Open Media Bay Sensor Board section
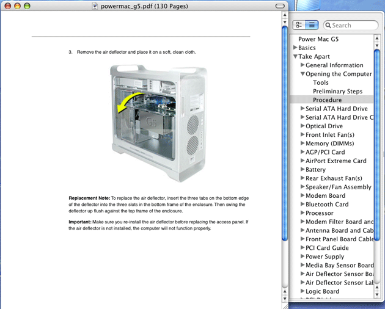This screenshot has width=385, height=309. click(339, 265)
